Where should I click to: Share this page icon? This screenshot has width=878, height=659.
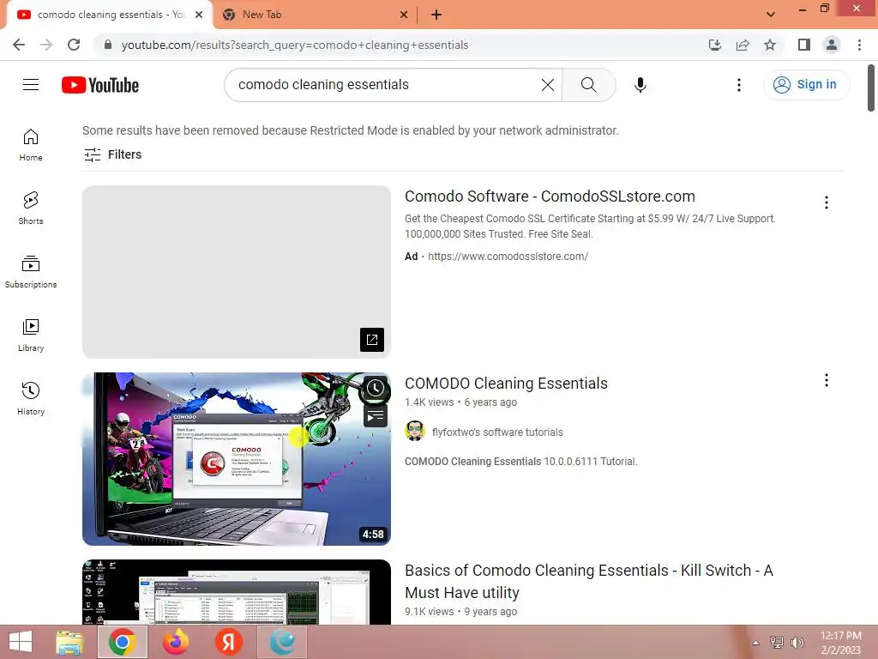743,45
